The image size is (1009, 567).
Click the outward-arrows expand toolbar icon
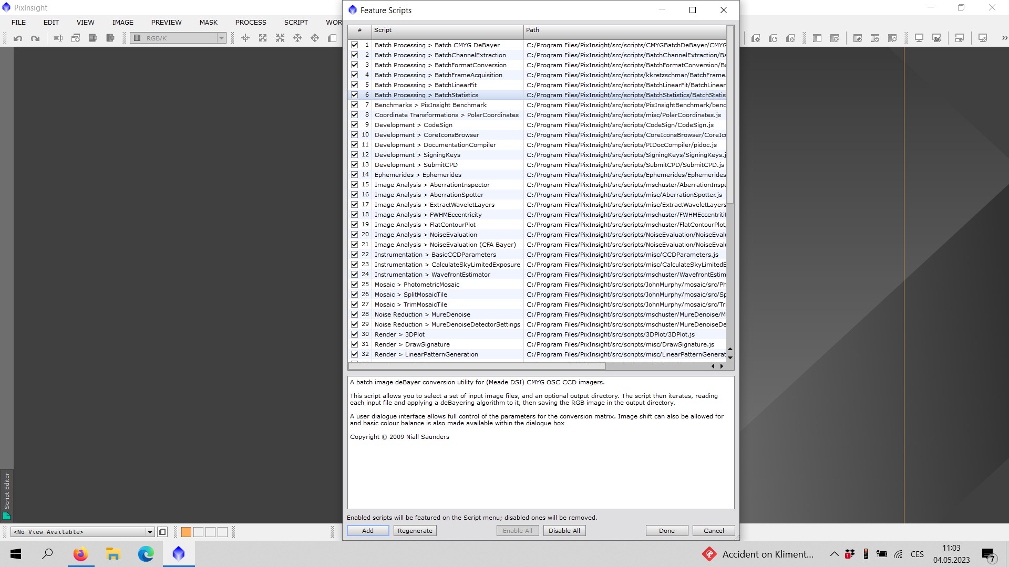click(x=263, y=38)
